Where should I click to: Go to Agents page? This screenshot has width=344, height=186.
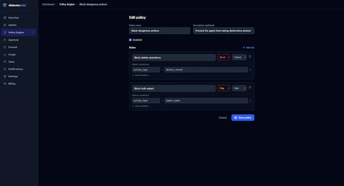point(18,25)
